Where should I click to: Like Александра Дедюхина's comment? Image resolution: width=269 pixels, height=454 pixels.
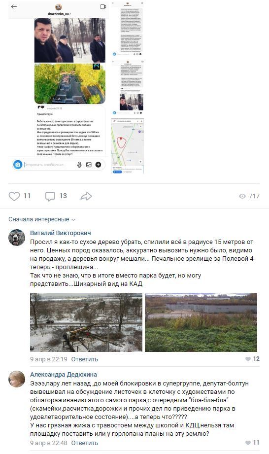click(252, 443)
